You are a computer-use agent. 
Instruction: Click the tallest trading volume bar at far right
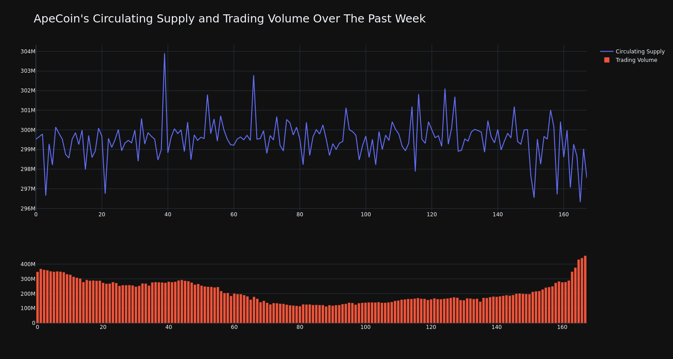tap(585, 289)
